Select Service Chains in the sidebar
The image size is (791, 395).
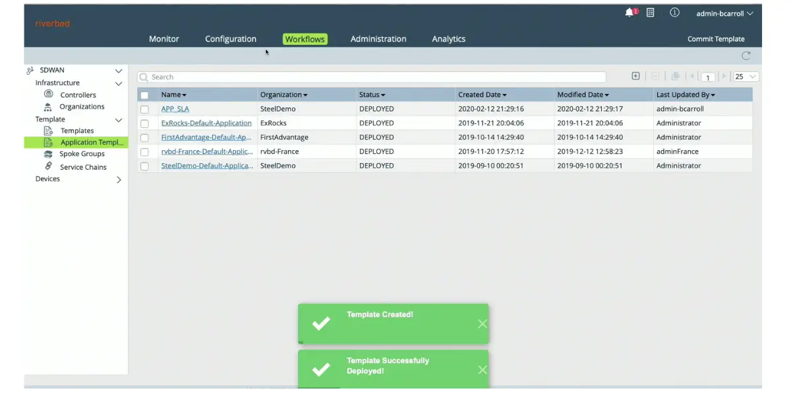83,167
